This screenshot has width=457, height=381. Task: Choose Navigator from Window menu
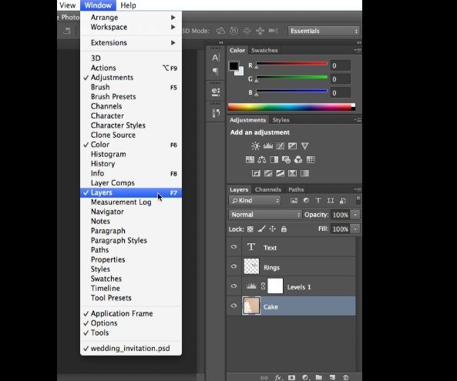point(131,212)
